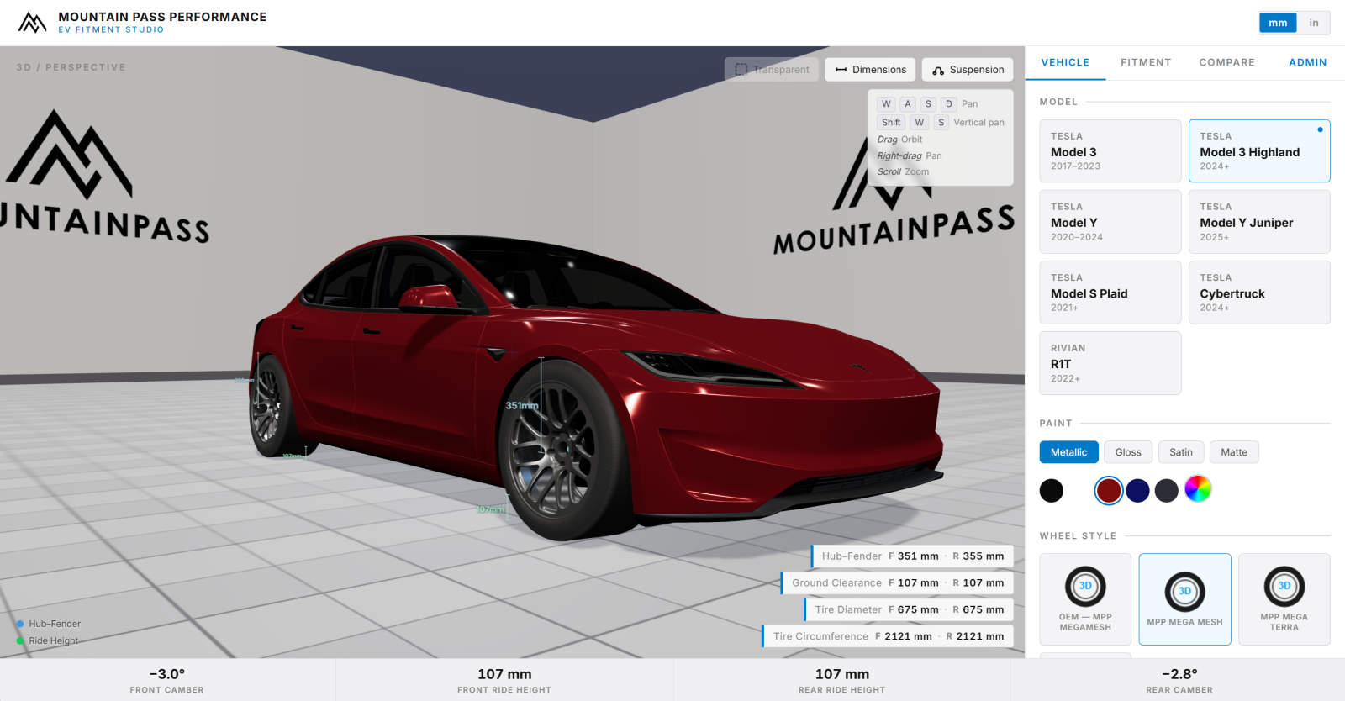Click the Tire Circumference measurement row
This screenshot has height=701, width=1345.
point(888,637)
